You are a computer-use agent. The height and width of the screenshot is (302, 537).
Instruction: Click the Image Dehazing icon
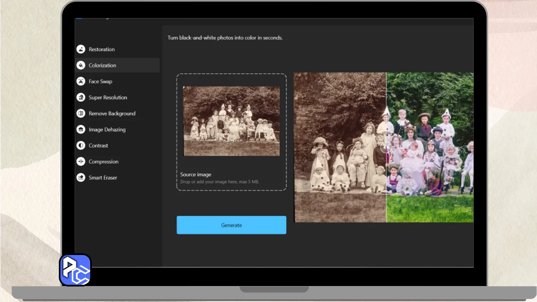81,130
